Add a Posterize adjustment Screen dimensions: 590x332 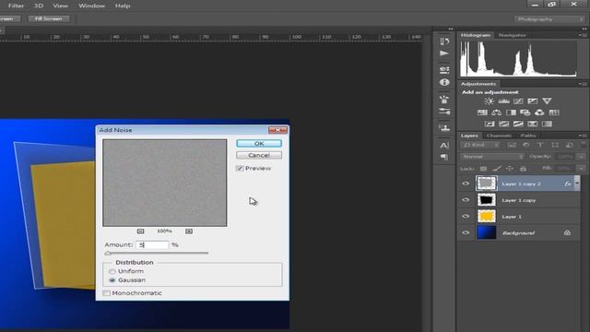click(x=504, y=124)
